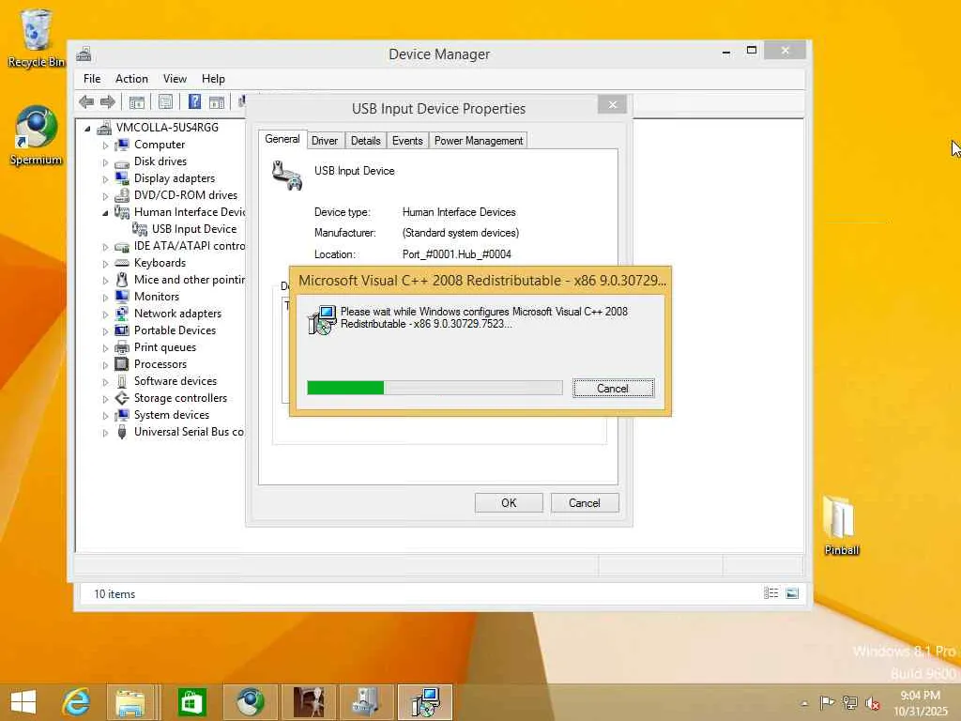Expand the DVD/CD-ROM drives node
The width and height of the screenshot is (961, 721).
[105, 196]
